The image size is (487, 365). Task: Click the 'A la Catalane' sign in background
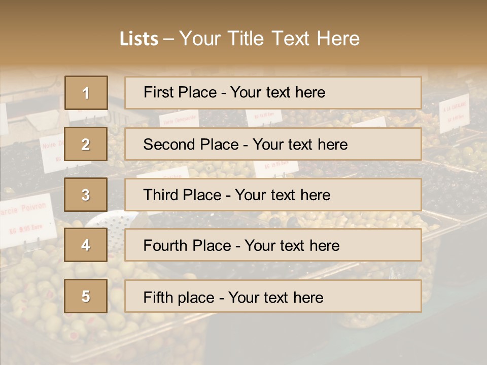tap(454, 113)
